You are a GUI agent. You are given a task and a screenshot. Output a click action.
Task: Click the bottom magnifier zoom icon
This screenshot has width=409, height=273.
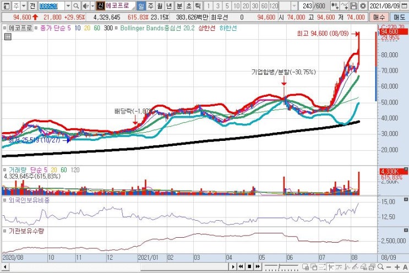[380, 267]
